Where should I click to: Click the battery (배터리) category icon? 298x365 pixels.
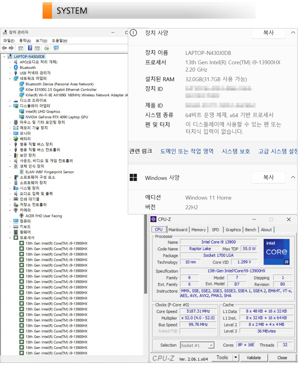(16, 139)
